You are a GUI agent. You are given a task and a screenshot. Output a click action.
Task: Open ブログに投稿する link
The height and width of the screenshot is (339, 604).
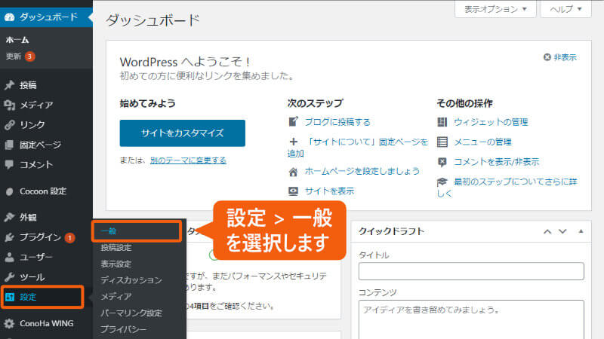(x=337, y=122)
